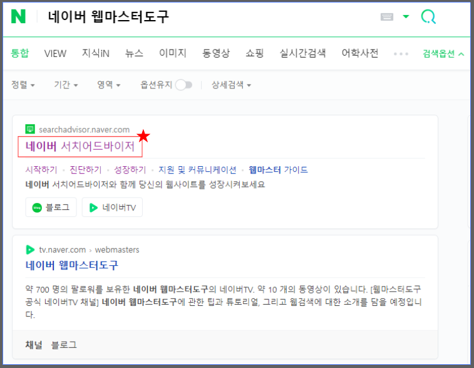This screenshot has width=474, height=368.
Task: Open the 기간 dropdown
Action: click(66, 85)
